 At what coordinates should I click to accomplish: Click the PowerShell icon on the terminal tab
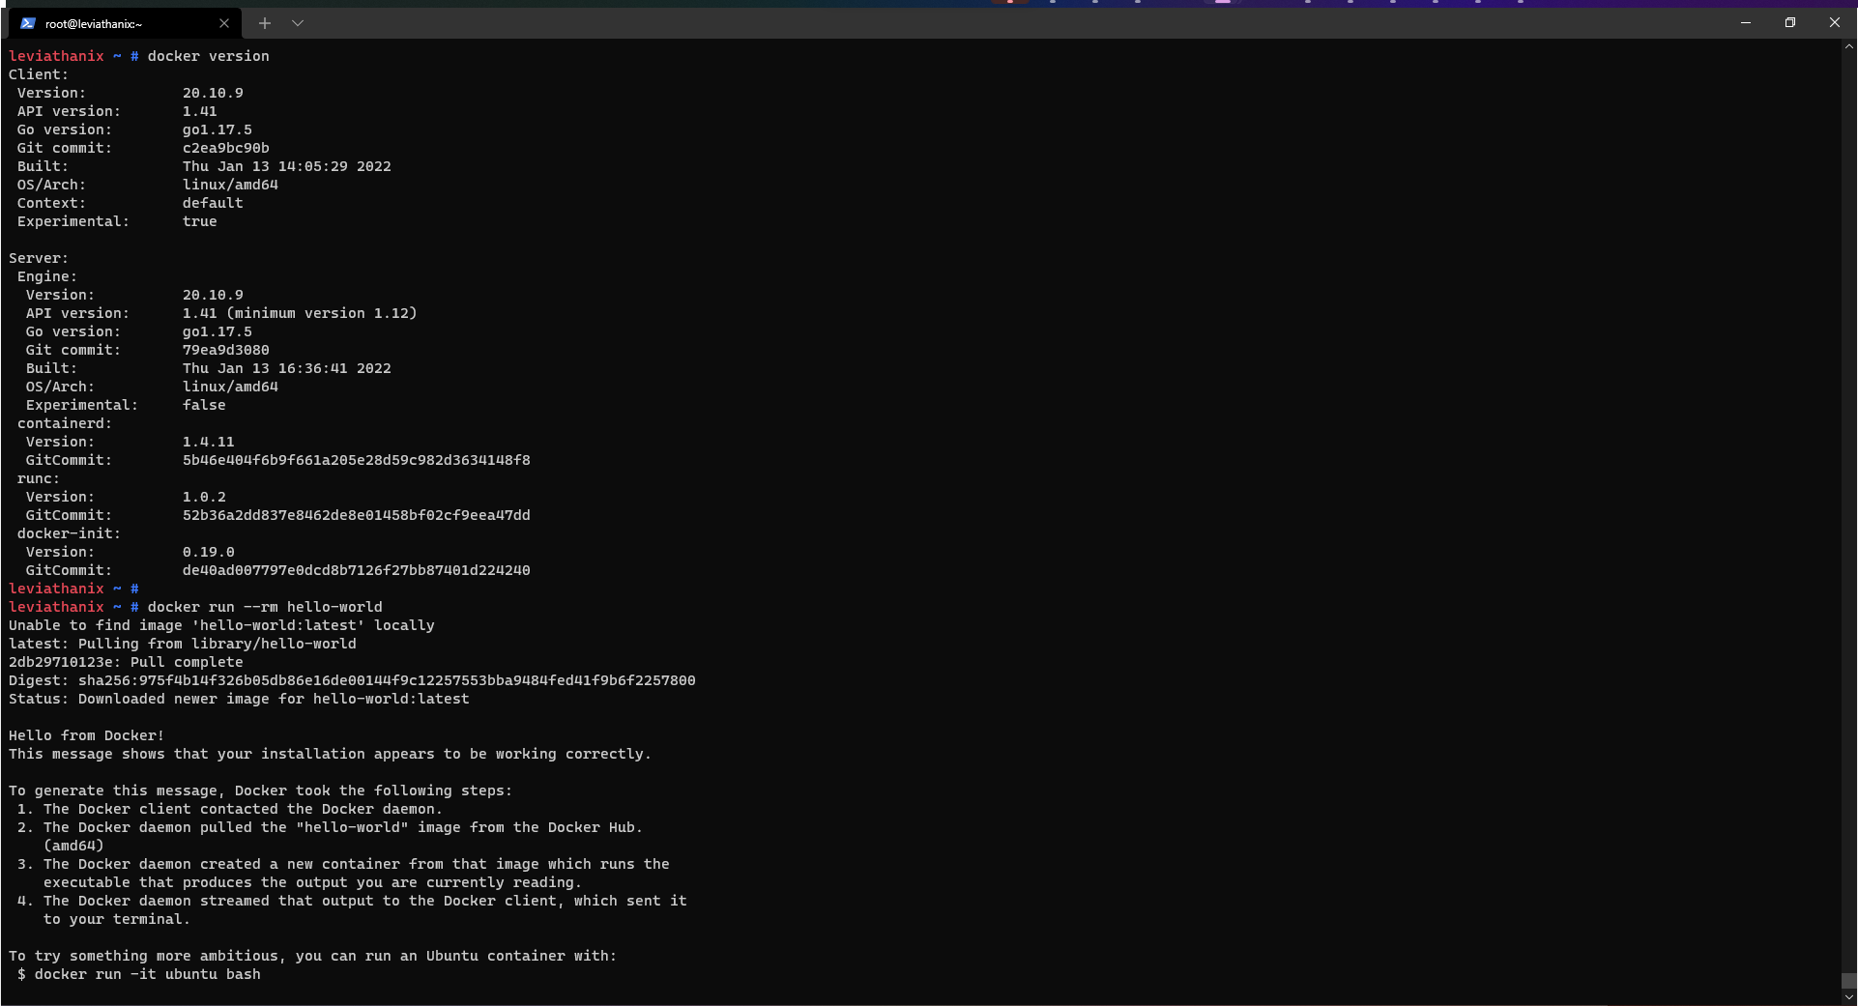(26, 22)
